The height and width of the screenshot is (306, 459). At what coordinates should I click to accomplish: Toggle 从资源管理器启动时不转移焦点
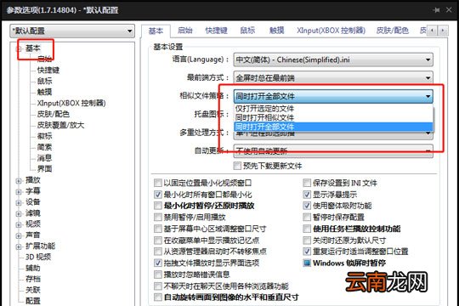click(158, 252)
